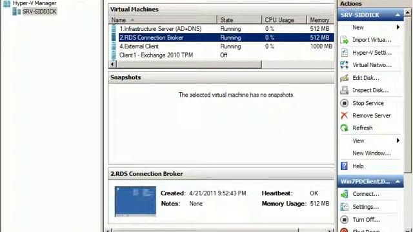This screenshot has width=413, height=232.
Task: Click the Actions pane scroll up arrow
Action: pos(408,12)
